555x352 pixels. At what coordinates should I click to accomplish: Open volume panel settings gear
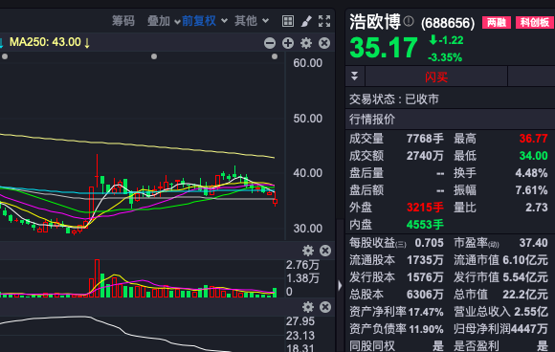[x=308, y=251]
